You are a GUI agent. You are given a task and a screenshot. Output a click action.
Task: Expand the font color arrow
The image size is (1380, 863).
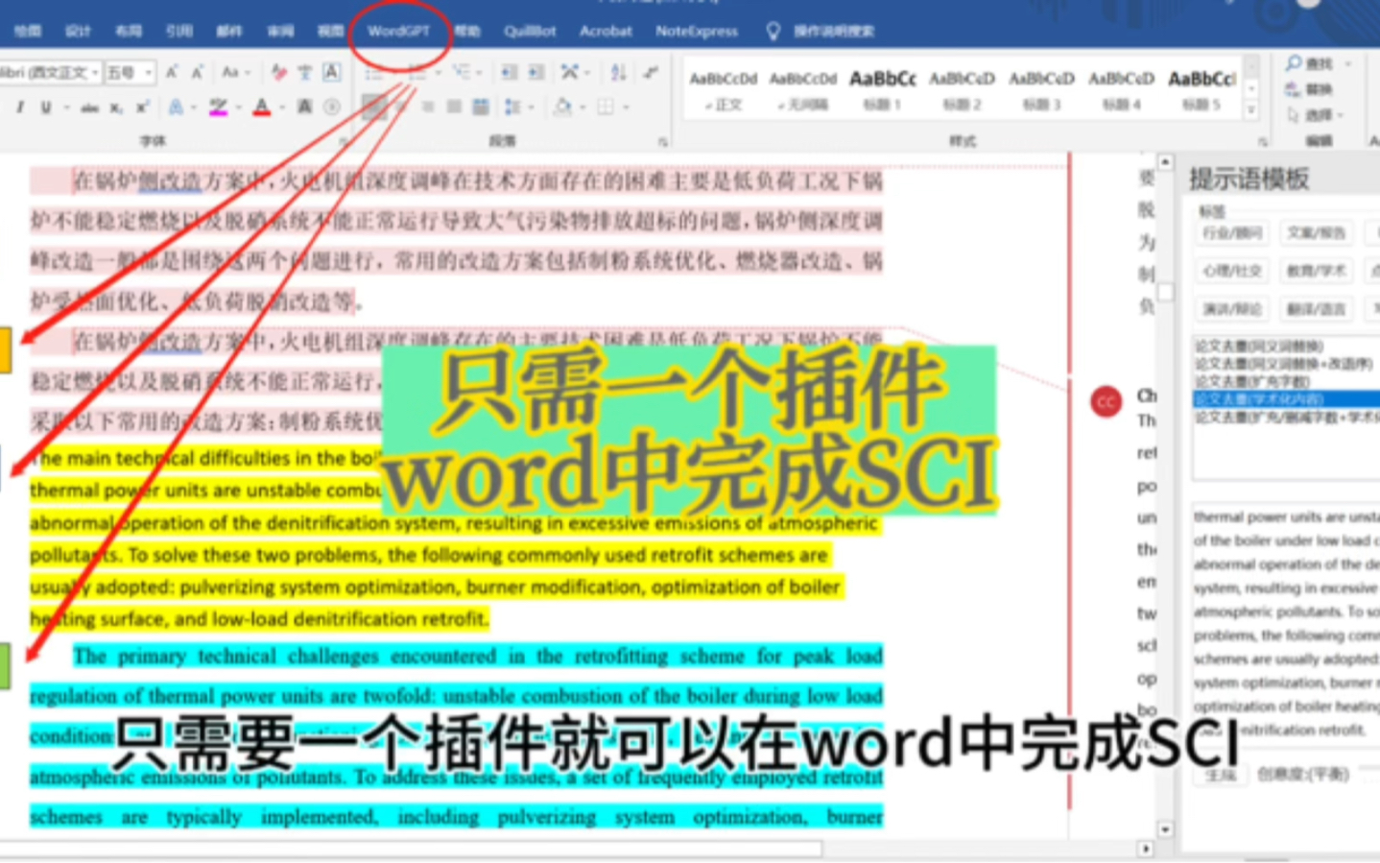[x=282, y=108]
